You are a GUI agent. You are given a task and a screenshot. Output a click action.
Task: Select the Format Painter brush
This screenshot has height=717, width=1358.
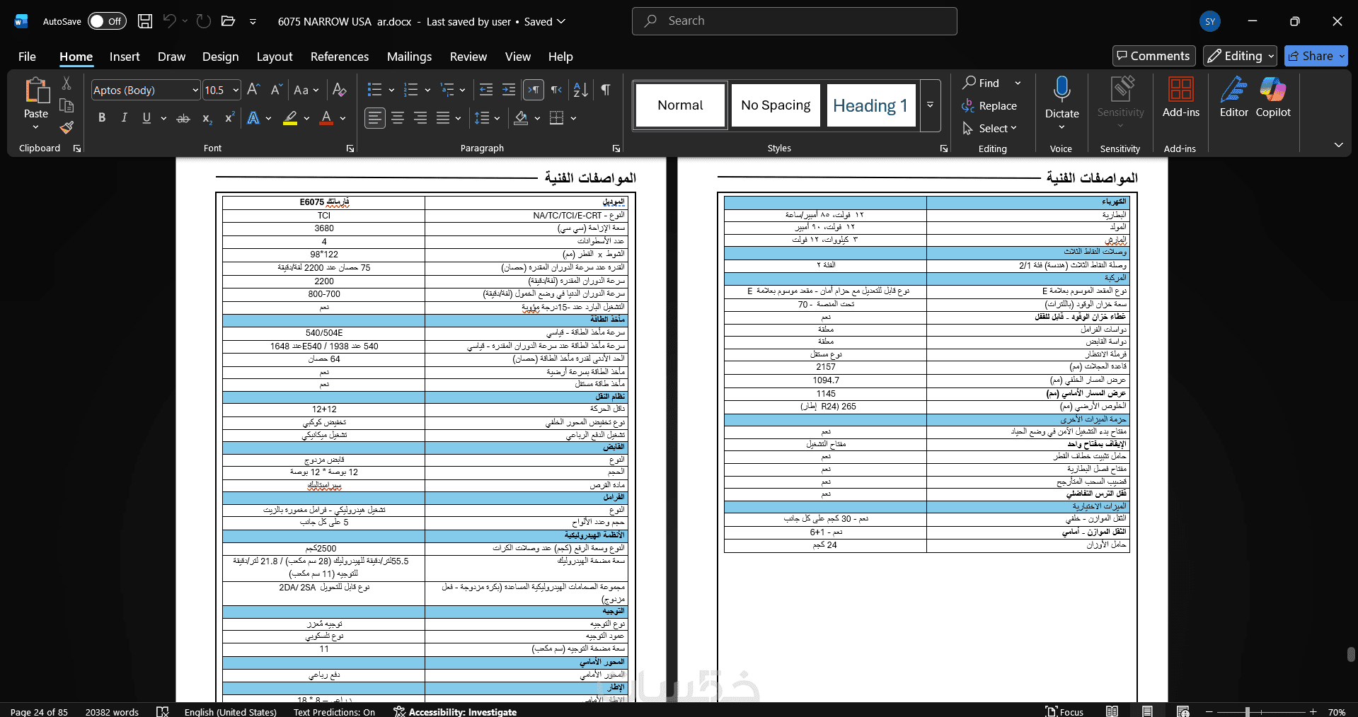pyautogui.click(x=67, y=127)
